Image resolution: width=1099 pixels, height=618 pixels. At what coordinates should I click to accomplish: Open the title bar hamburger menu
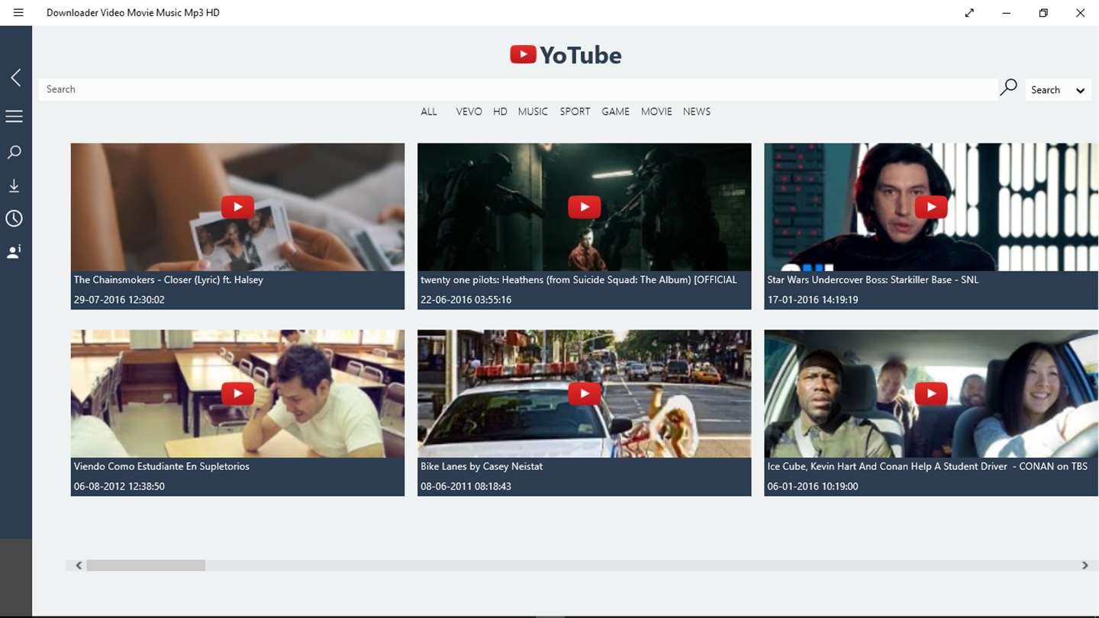pos(18,13)
